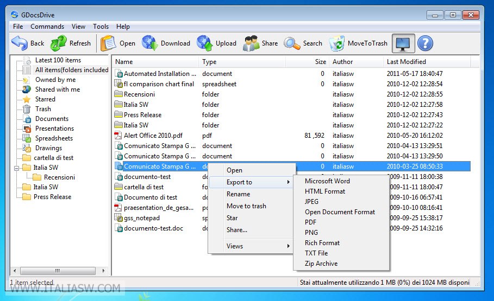Export as PDF
494x301 pixels.
click(x=341, y=222)
